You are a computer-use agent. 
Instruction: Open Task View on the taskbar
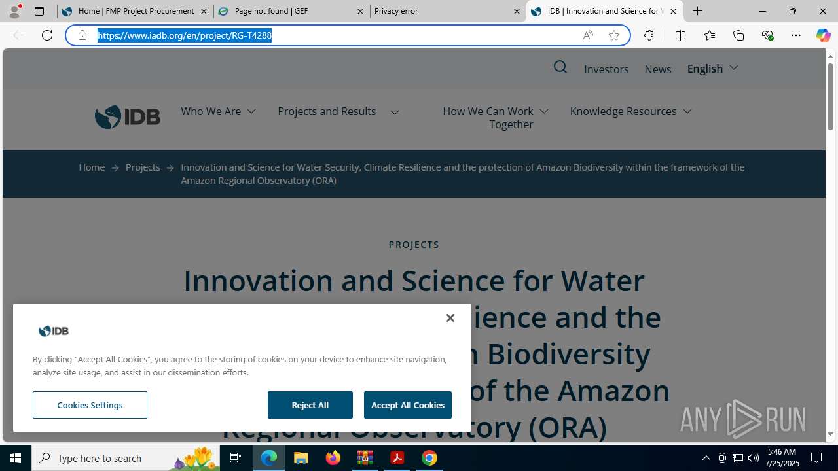coord(236,458)
